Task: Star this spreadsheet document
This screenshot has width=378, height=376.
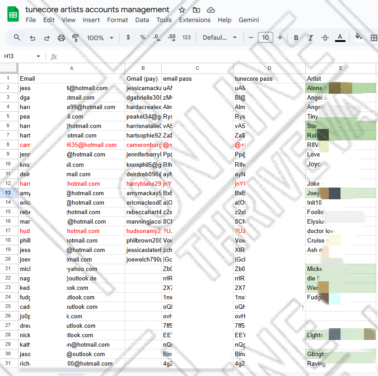Action: point(182,10)
